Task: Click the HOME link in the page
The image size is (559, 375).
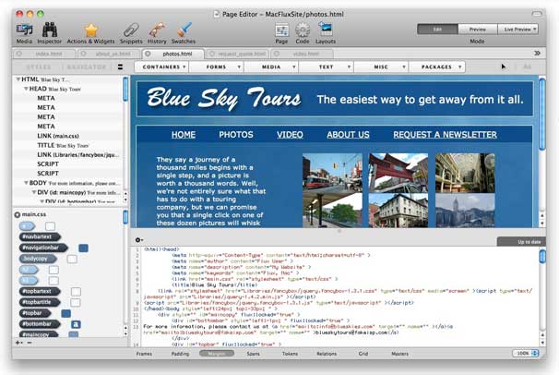Action: [x=184, y=135]
